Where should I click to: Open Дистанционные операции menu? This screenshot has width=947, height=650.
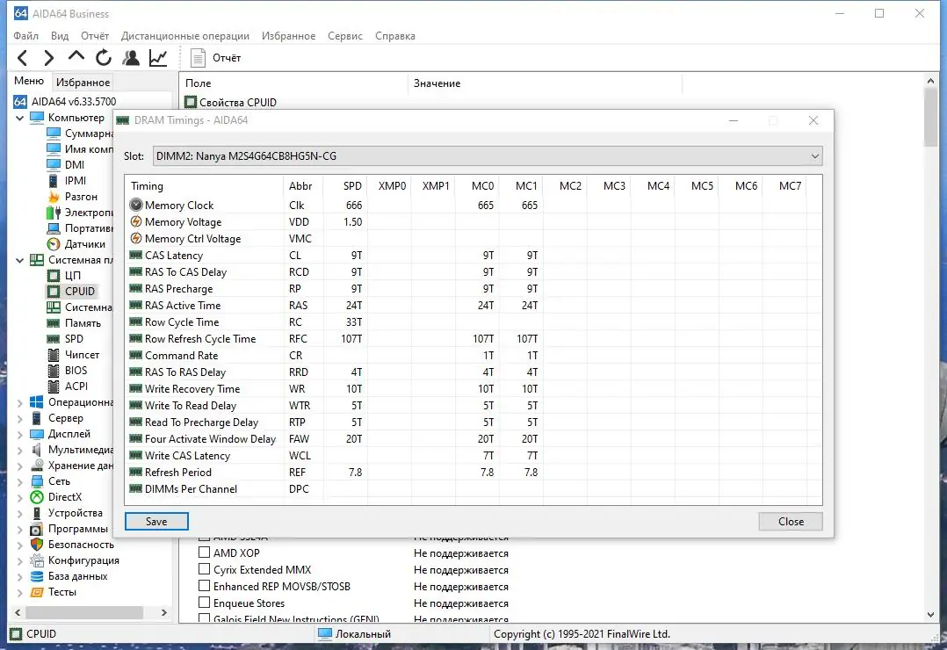tap(184, 36)
